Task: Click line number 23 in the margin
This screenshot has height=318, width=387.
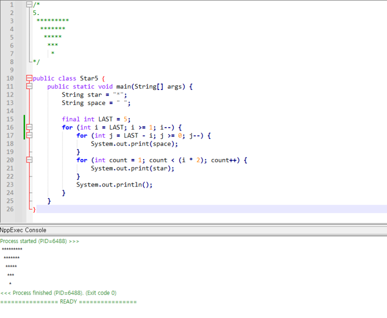Action: click(10, 184)
